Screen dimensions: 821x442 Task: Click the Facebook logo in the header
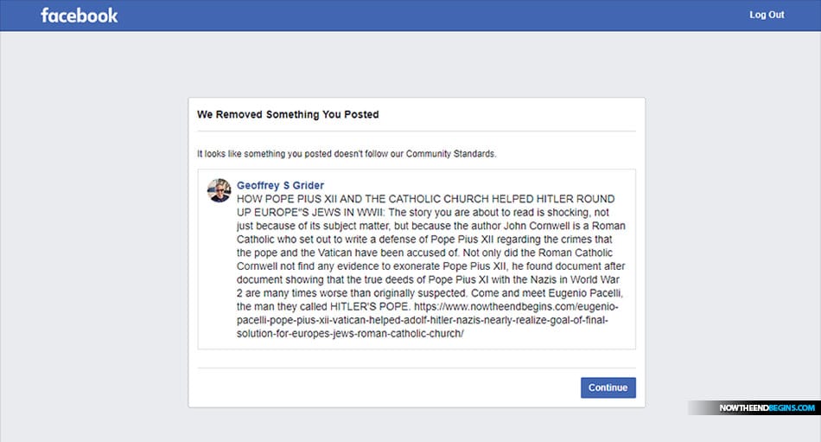(x=80, y=16)
